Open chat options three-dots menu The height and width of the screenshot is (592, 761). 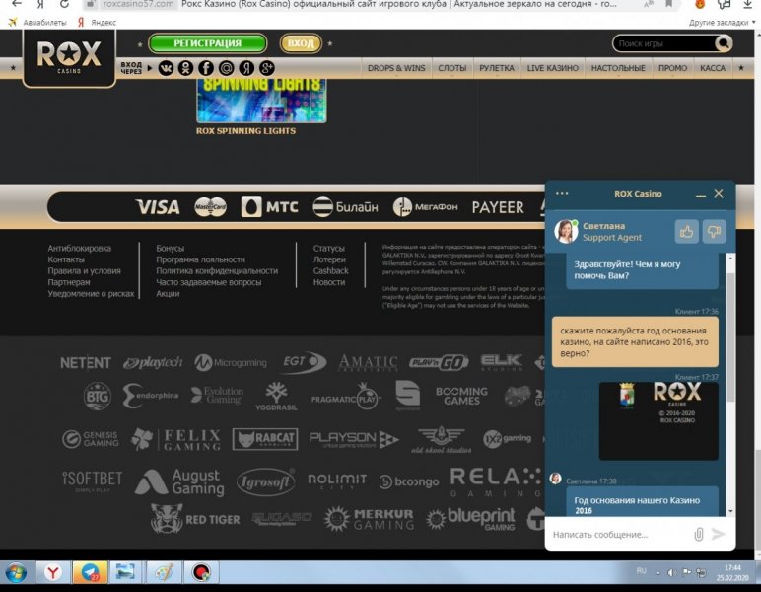[562, 193]
